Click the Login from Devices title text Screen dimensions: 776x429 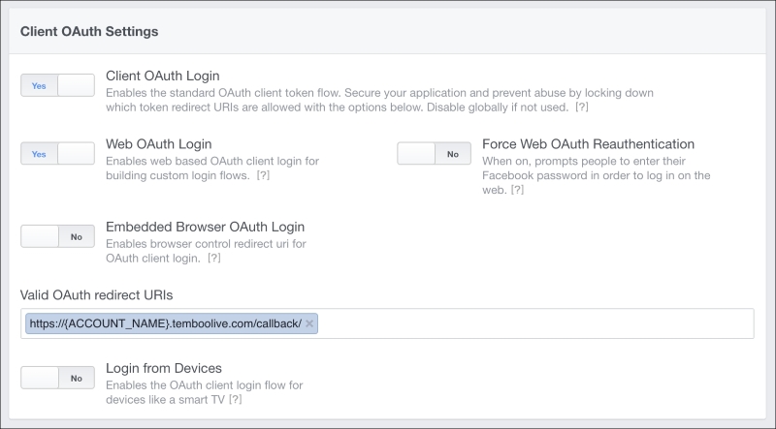pos(163,368)
